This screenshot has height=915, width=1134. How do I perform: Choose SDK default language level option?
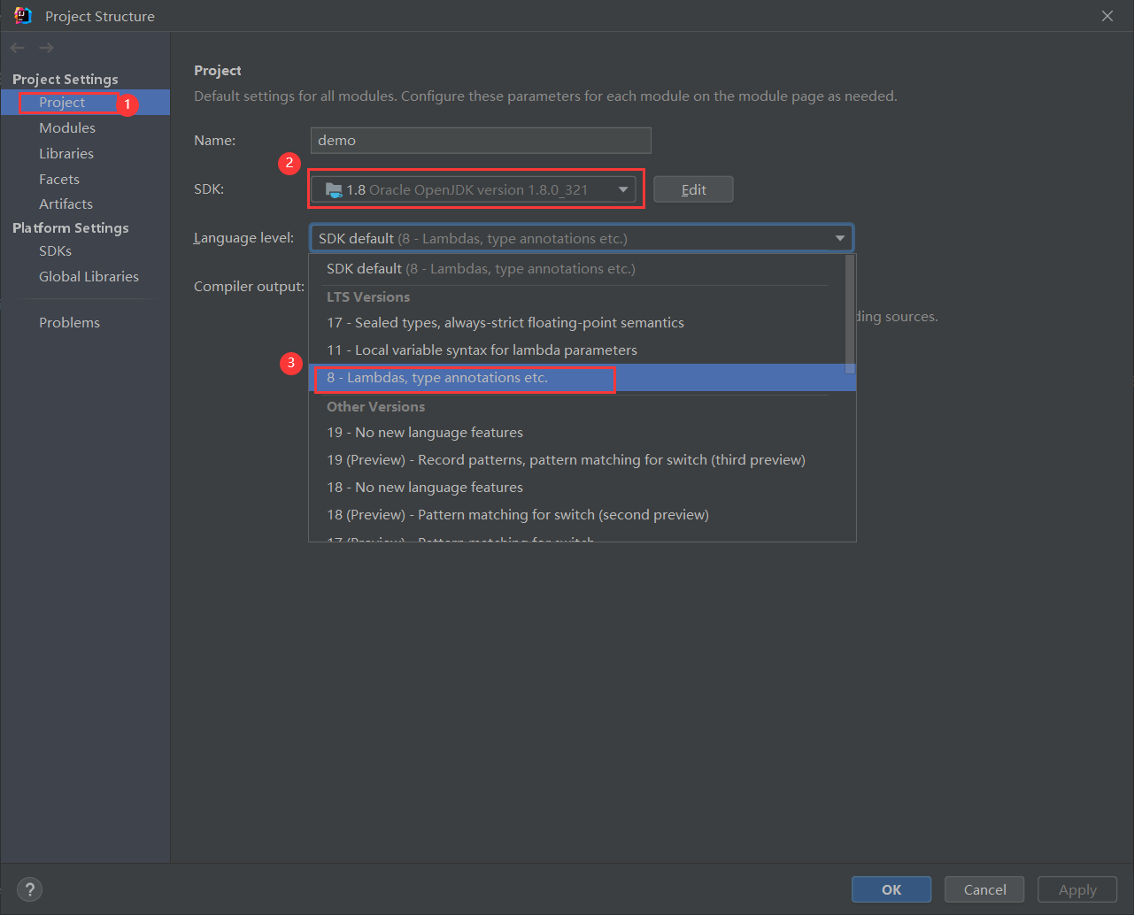(577, 269)
